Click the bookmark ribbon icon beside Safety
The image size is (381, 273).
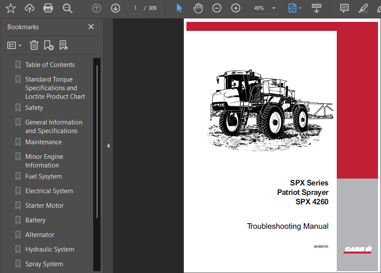coord(18,108)
